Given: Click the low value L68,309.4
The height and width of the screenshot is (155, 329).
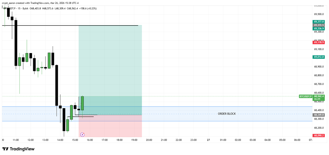Looking at the screenshot, I should [x=61, y=8].
